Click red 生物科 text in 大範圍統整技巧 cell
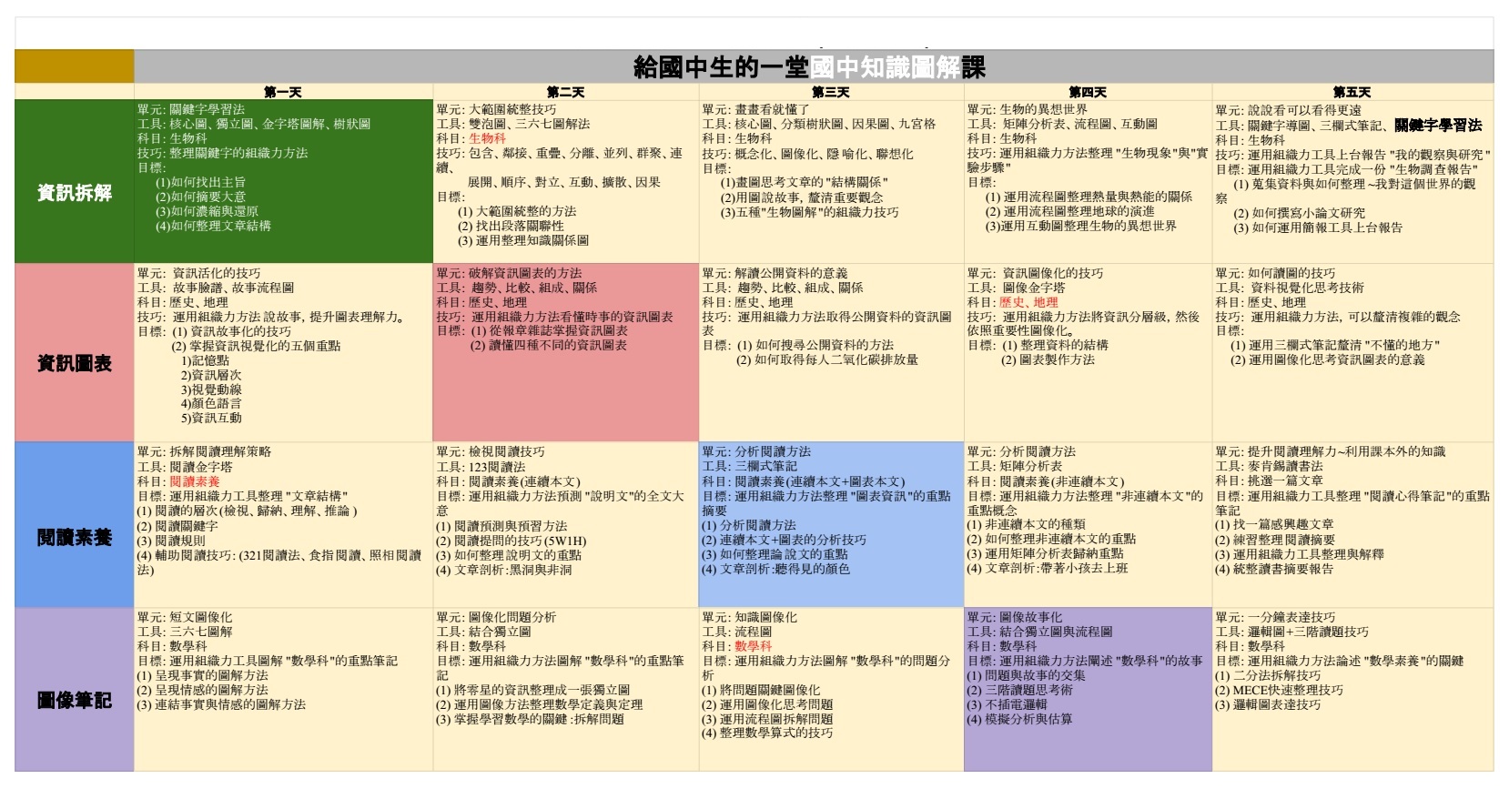 pos(487,138)
